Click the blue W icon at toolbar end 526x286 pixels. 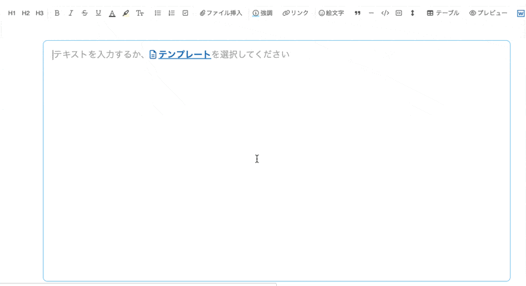tap(521, 13)
